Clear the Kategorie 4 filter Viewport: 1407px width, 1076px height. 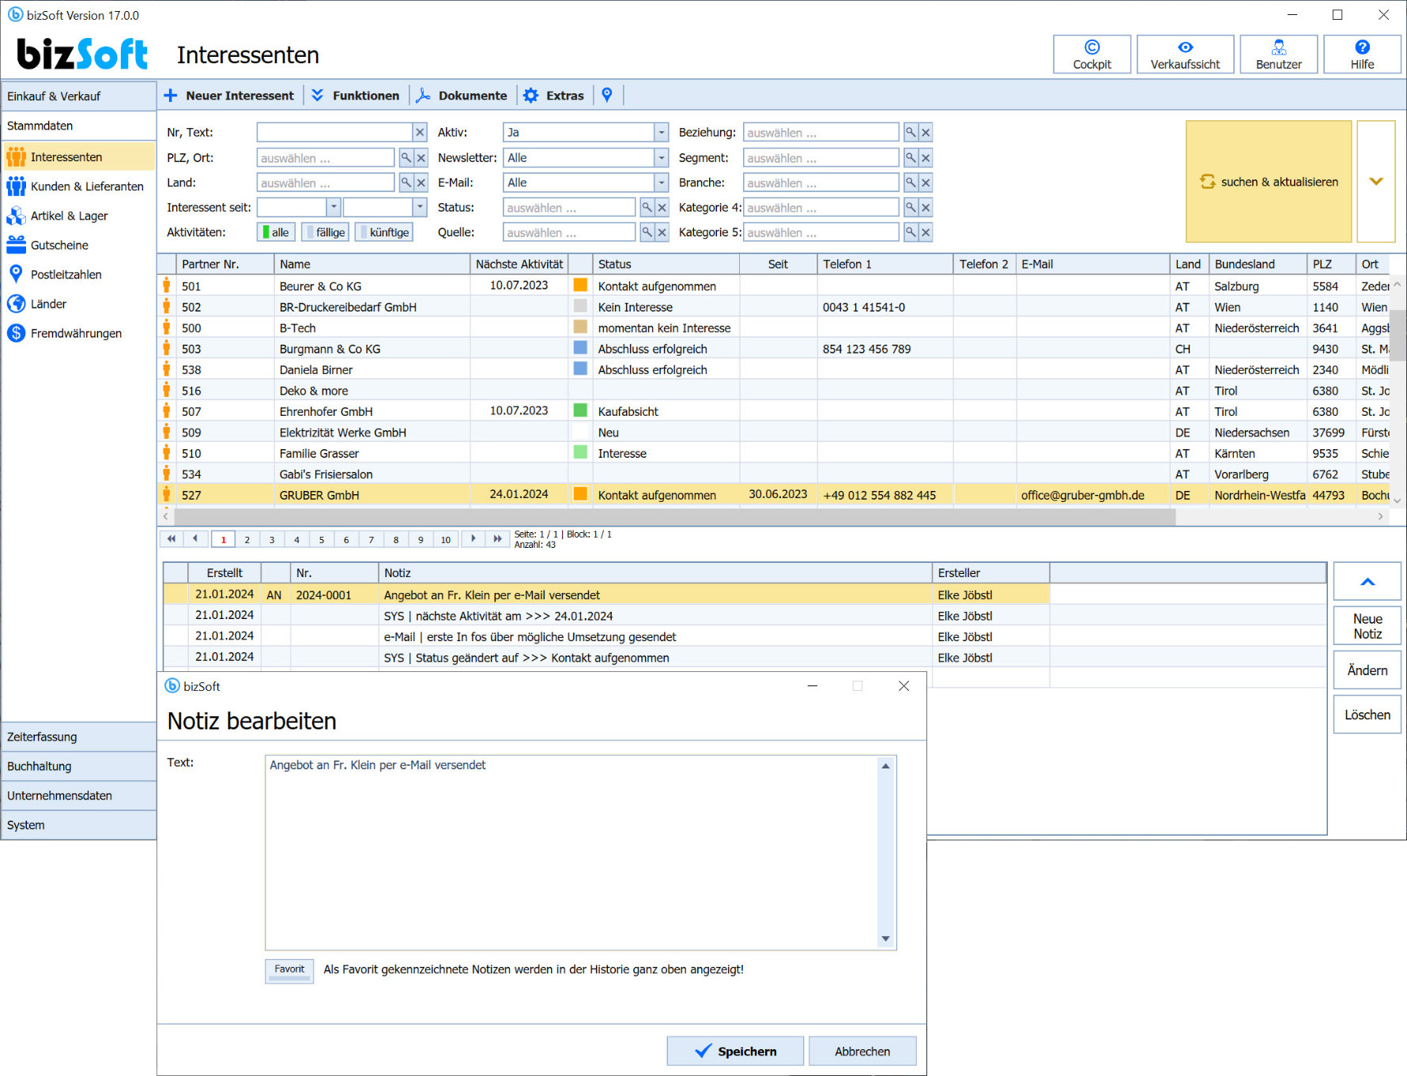926,207
